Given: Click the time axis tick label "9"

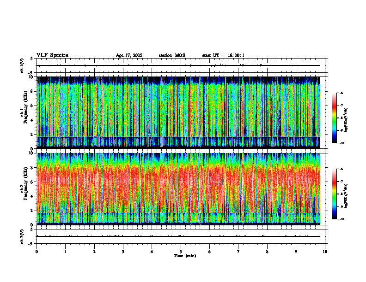Looking at the screenshot, I should click(296, 252).
